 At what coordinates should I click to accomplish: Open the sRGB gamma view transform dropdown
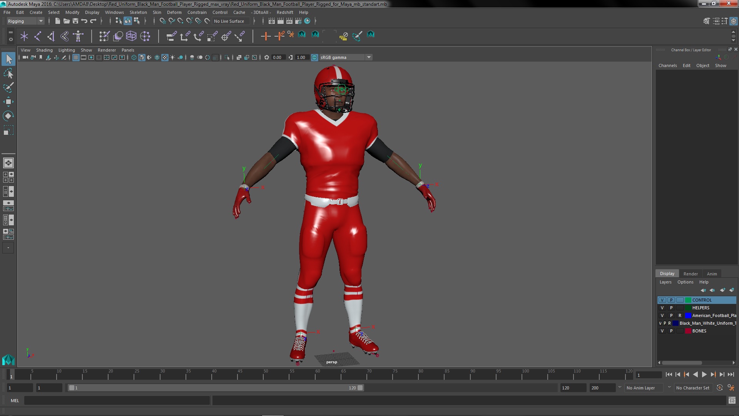pos(346,57)
